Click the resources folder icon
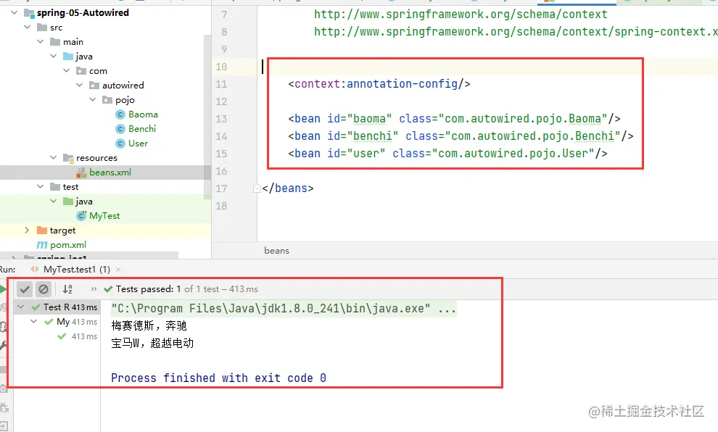The height and width of the screenshot is (432, 718). click(68, 158)
